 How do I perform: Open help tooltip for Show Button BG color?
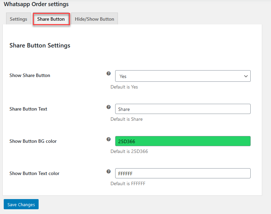pyautogui.click(x=108, y=139)
